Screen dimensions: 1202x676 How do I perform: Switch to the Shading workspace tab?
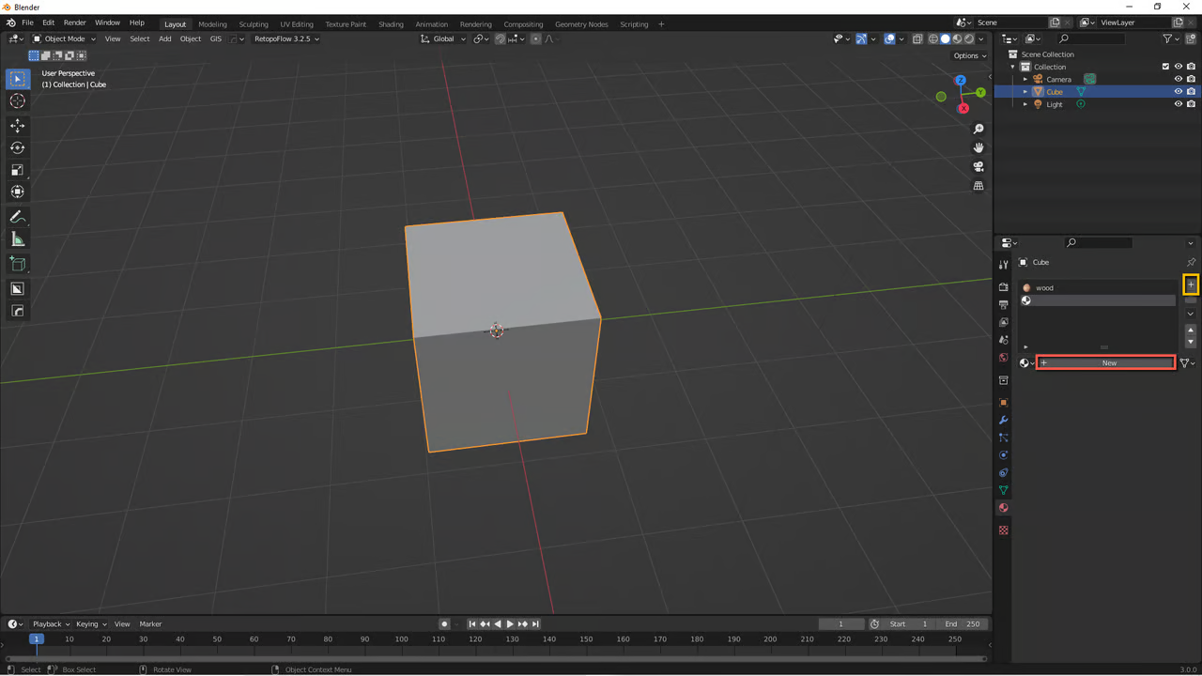tap(391, 23)
